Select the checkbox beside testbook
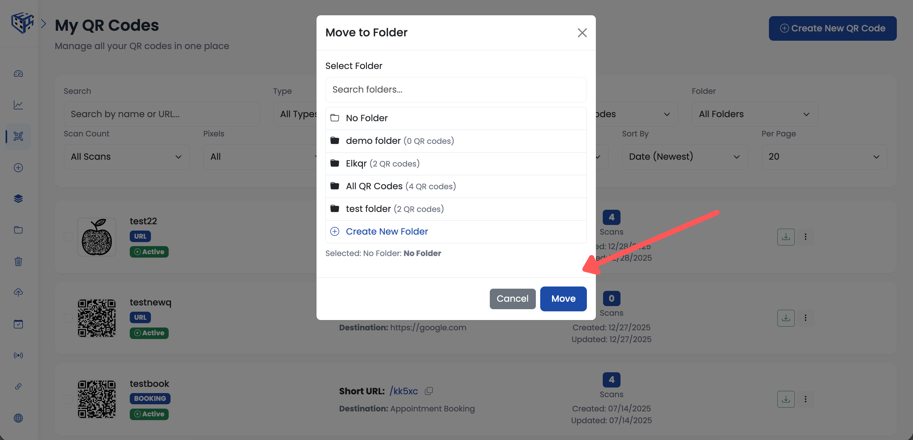Viewport: 913px width, 440px height. pyautogui.click(x=68, y=399)
